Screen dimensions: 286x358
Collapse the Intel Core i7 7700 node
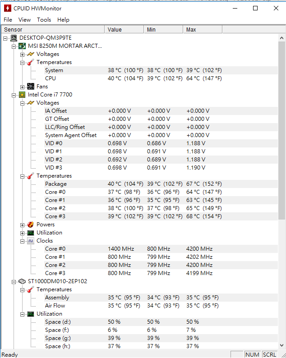(14, 95)
